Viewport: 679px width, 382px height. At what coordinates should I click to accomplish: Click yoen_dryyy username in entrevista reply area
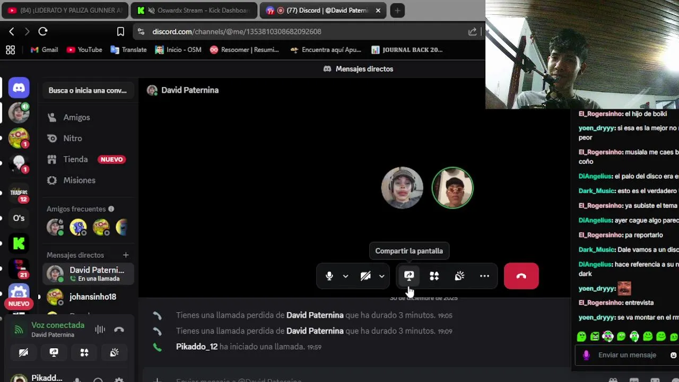click(596, 317)
